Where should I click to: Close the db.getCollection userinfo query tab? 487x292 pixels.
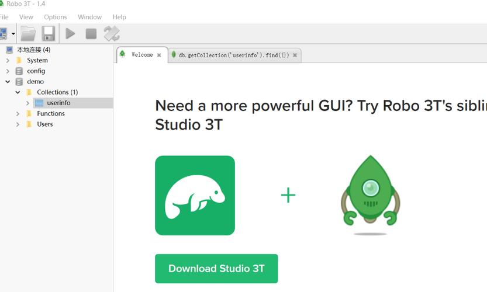pos(295,55)
